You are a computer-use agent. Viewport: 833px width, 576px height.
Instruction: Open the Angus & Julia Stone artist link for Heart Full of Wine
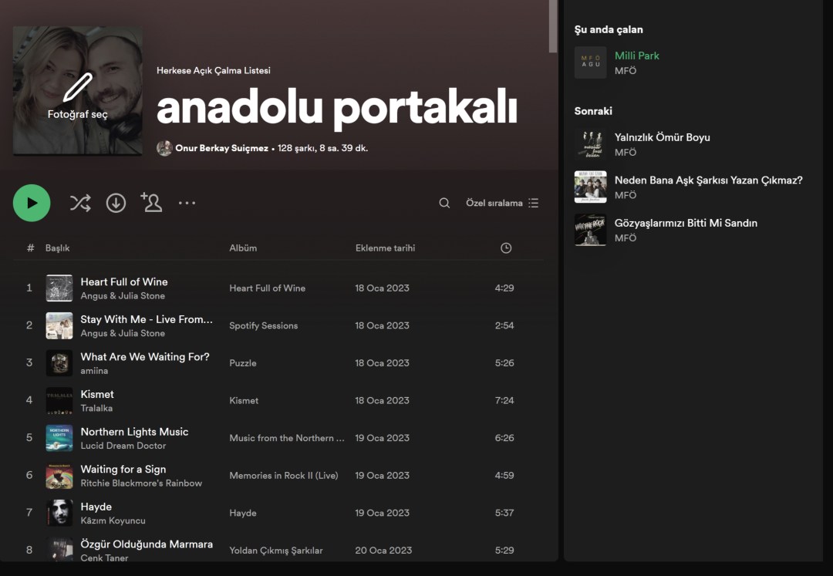click(123, 296)
